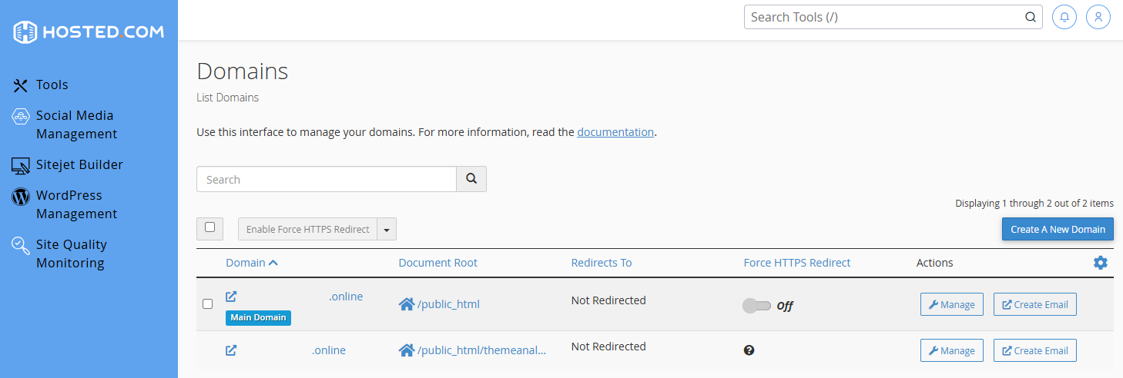Click Create Email for main domain
The height and width of the screenshot is (378, 1123).
pyautogui.click(x=1034, y=304)
